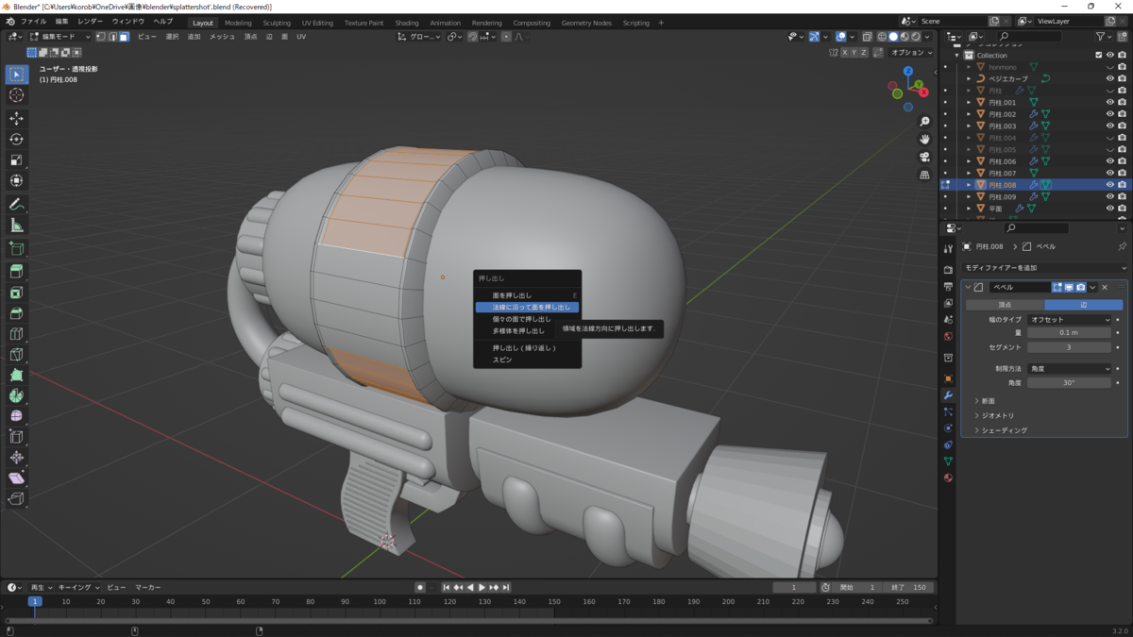This screenshot has width=1133, height=637.
Task: Toggle X-ray display in viewport header
Action: click(867, 37)
